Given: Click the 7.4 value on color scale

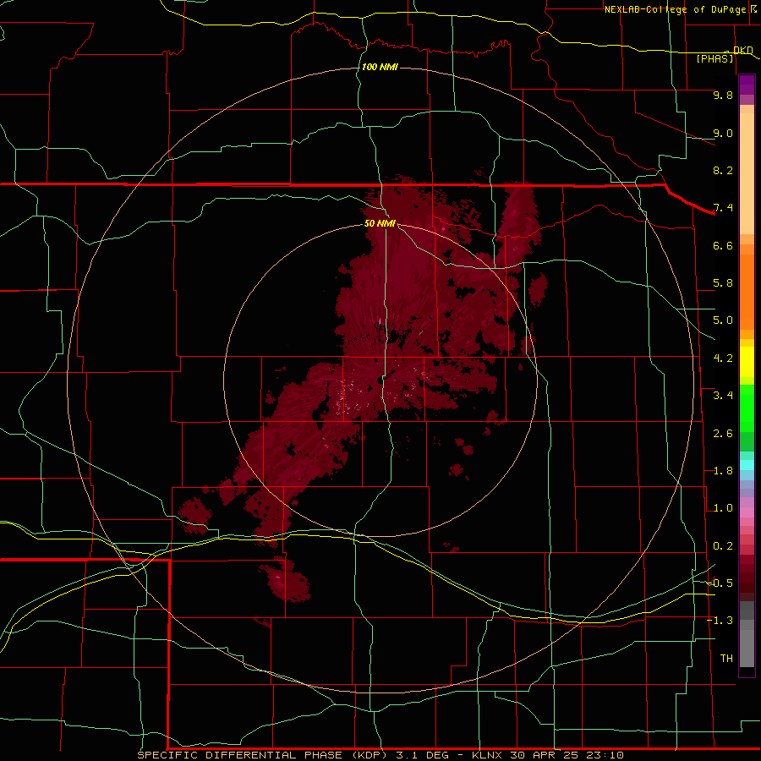Looking at the screenshot, I should 723,208.
